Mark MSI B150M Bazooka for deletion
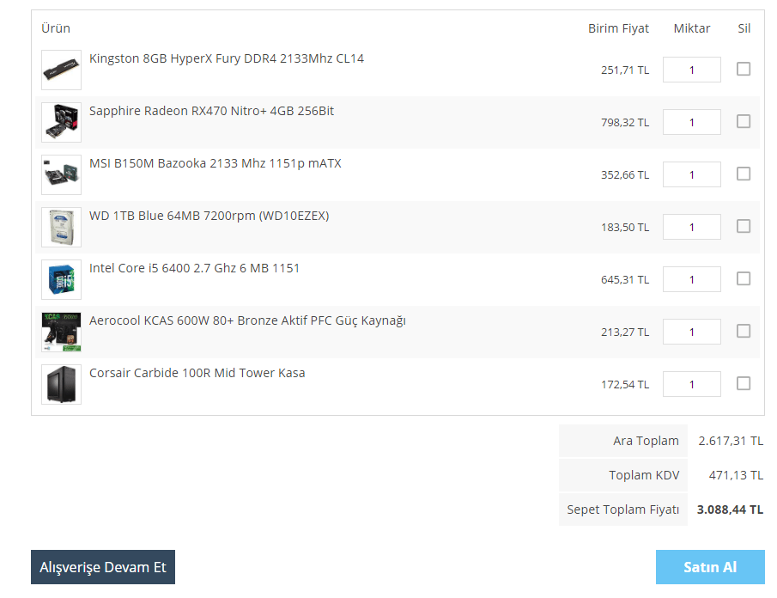Screen dimensions: 777x598 [744, 174]
